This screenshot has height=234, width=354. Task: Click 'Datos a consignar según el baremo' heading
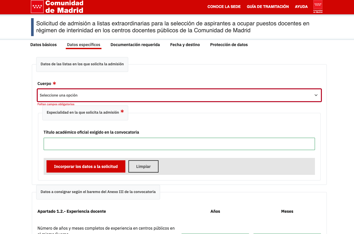tap(98, 192)
